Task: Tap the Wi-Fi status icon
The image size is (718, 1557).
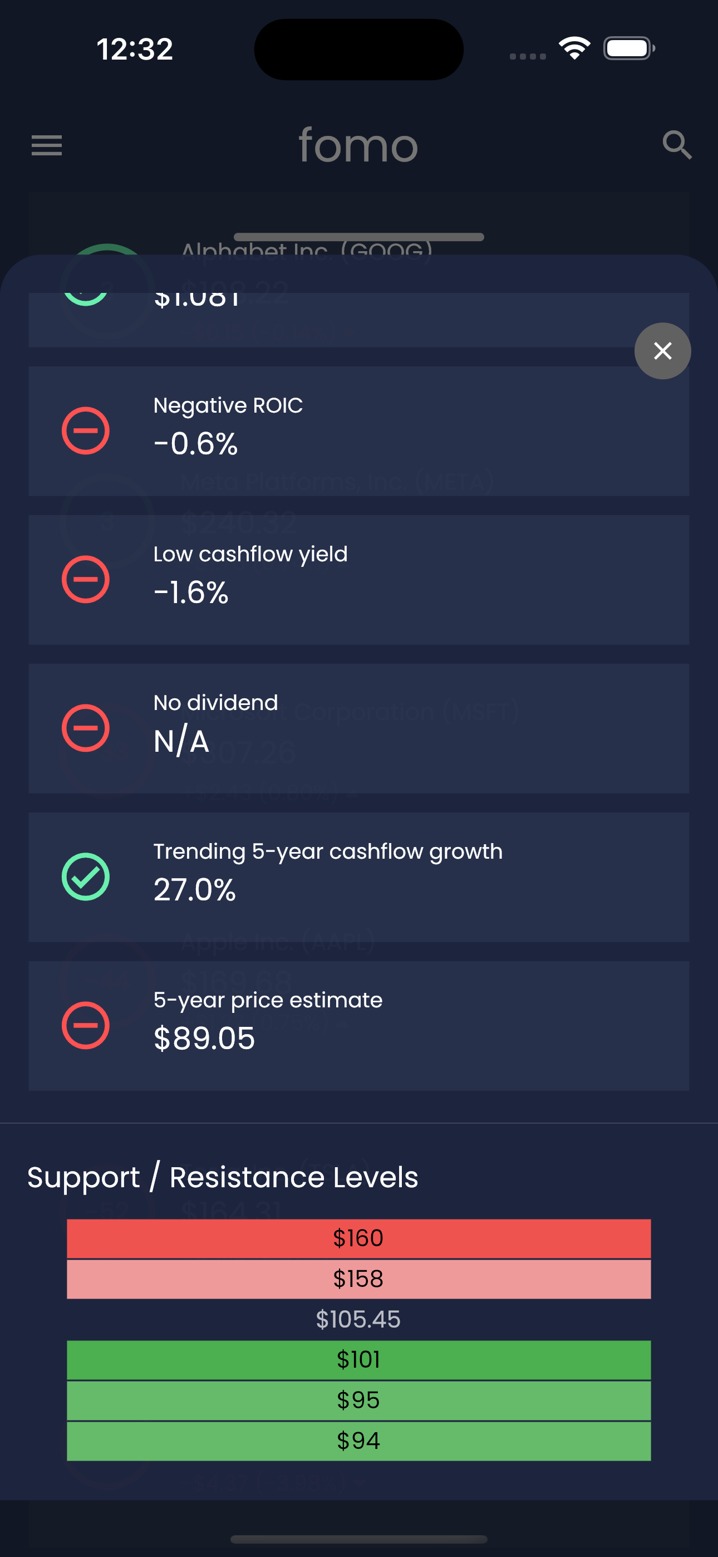Action: [x=574, y=48]
